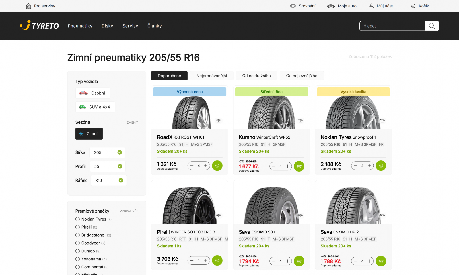Image resolution: width=459 pixels, height=275 pixels.
Task: Decrease quantity for Sava Eskimo S3+
Action: tap(274, 261)
